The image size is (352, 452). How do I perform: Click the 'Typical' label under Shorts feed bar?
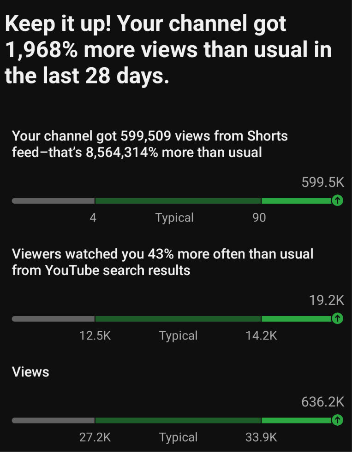point(174,218)
